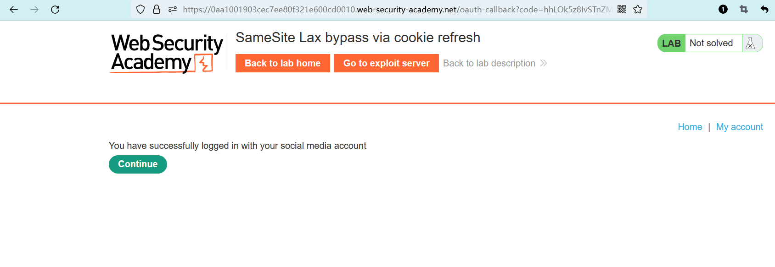The height and width of the screenshot is (267, 775).
Task: Click the crop screenshot toolbar icon
Action: point(744,9)
